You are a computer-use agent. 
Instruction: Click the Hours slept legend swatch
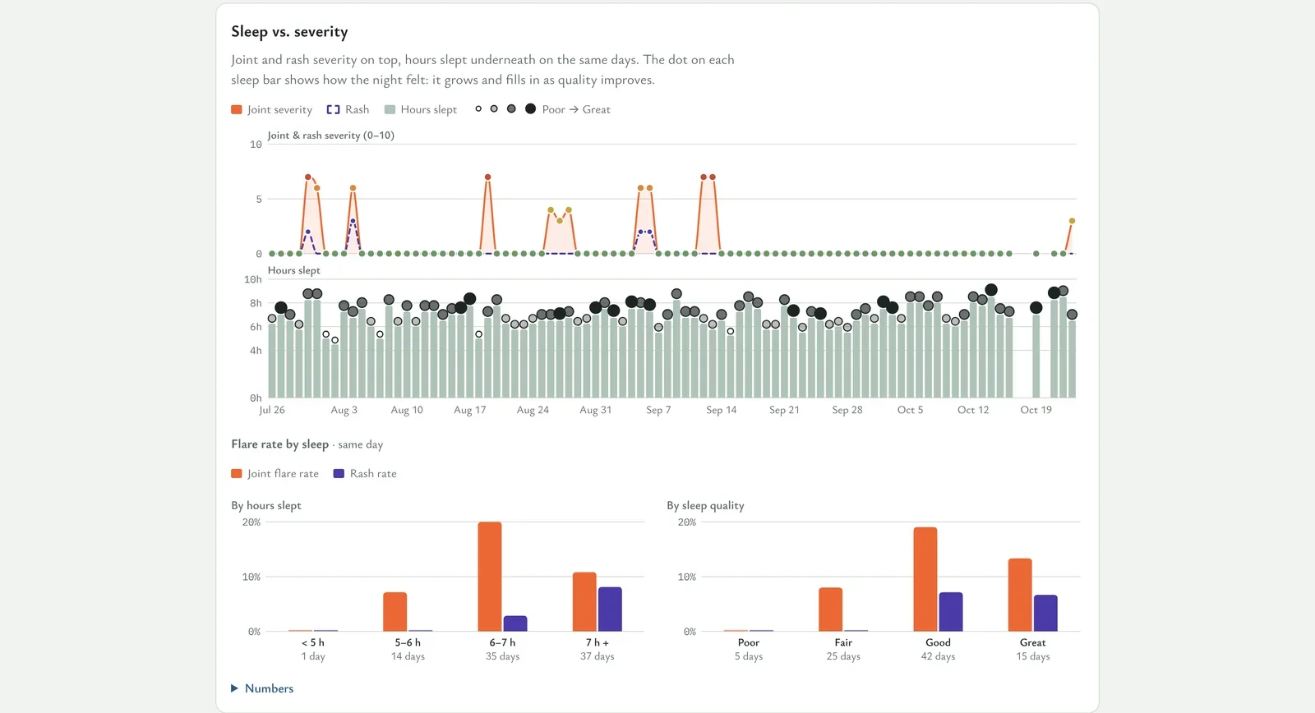point(390,109)
